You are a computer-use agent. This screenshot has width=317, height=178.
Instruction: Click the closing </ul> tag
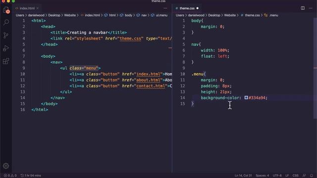coord(66,92)
